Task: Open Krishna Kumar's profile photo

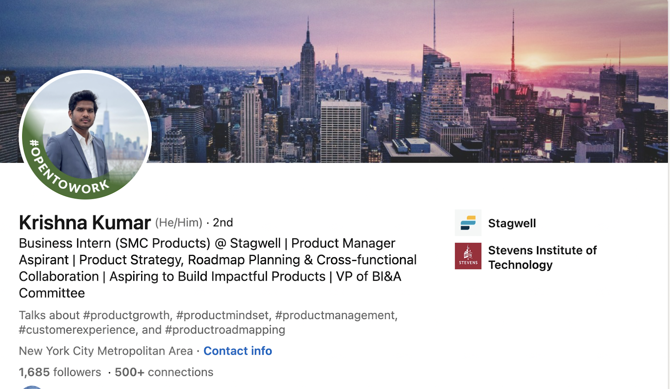Action: pyautogui.click(x=85, y=135)
